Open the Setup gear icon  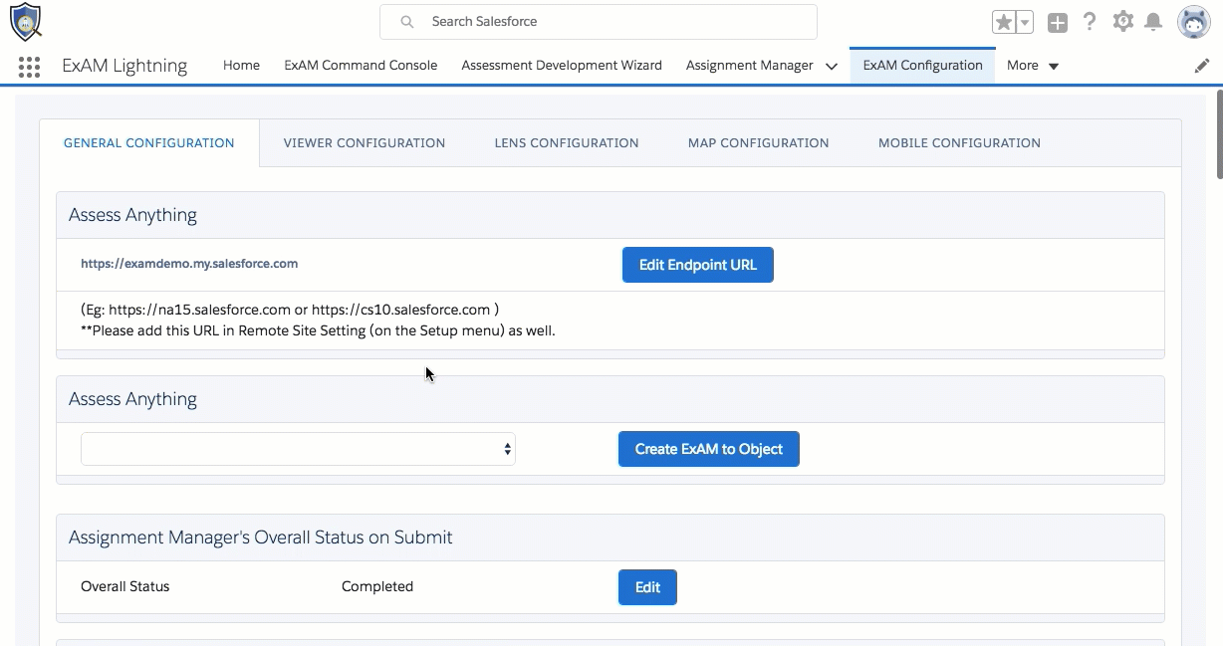tap(1123, 21)
